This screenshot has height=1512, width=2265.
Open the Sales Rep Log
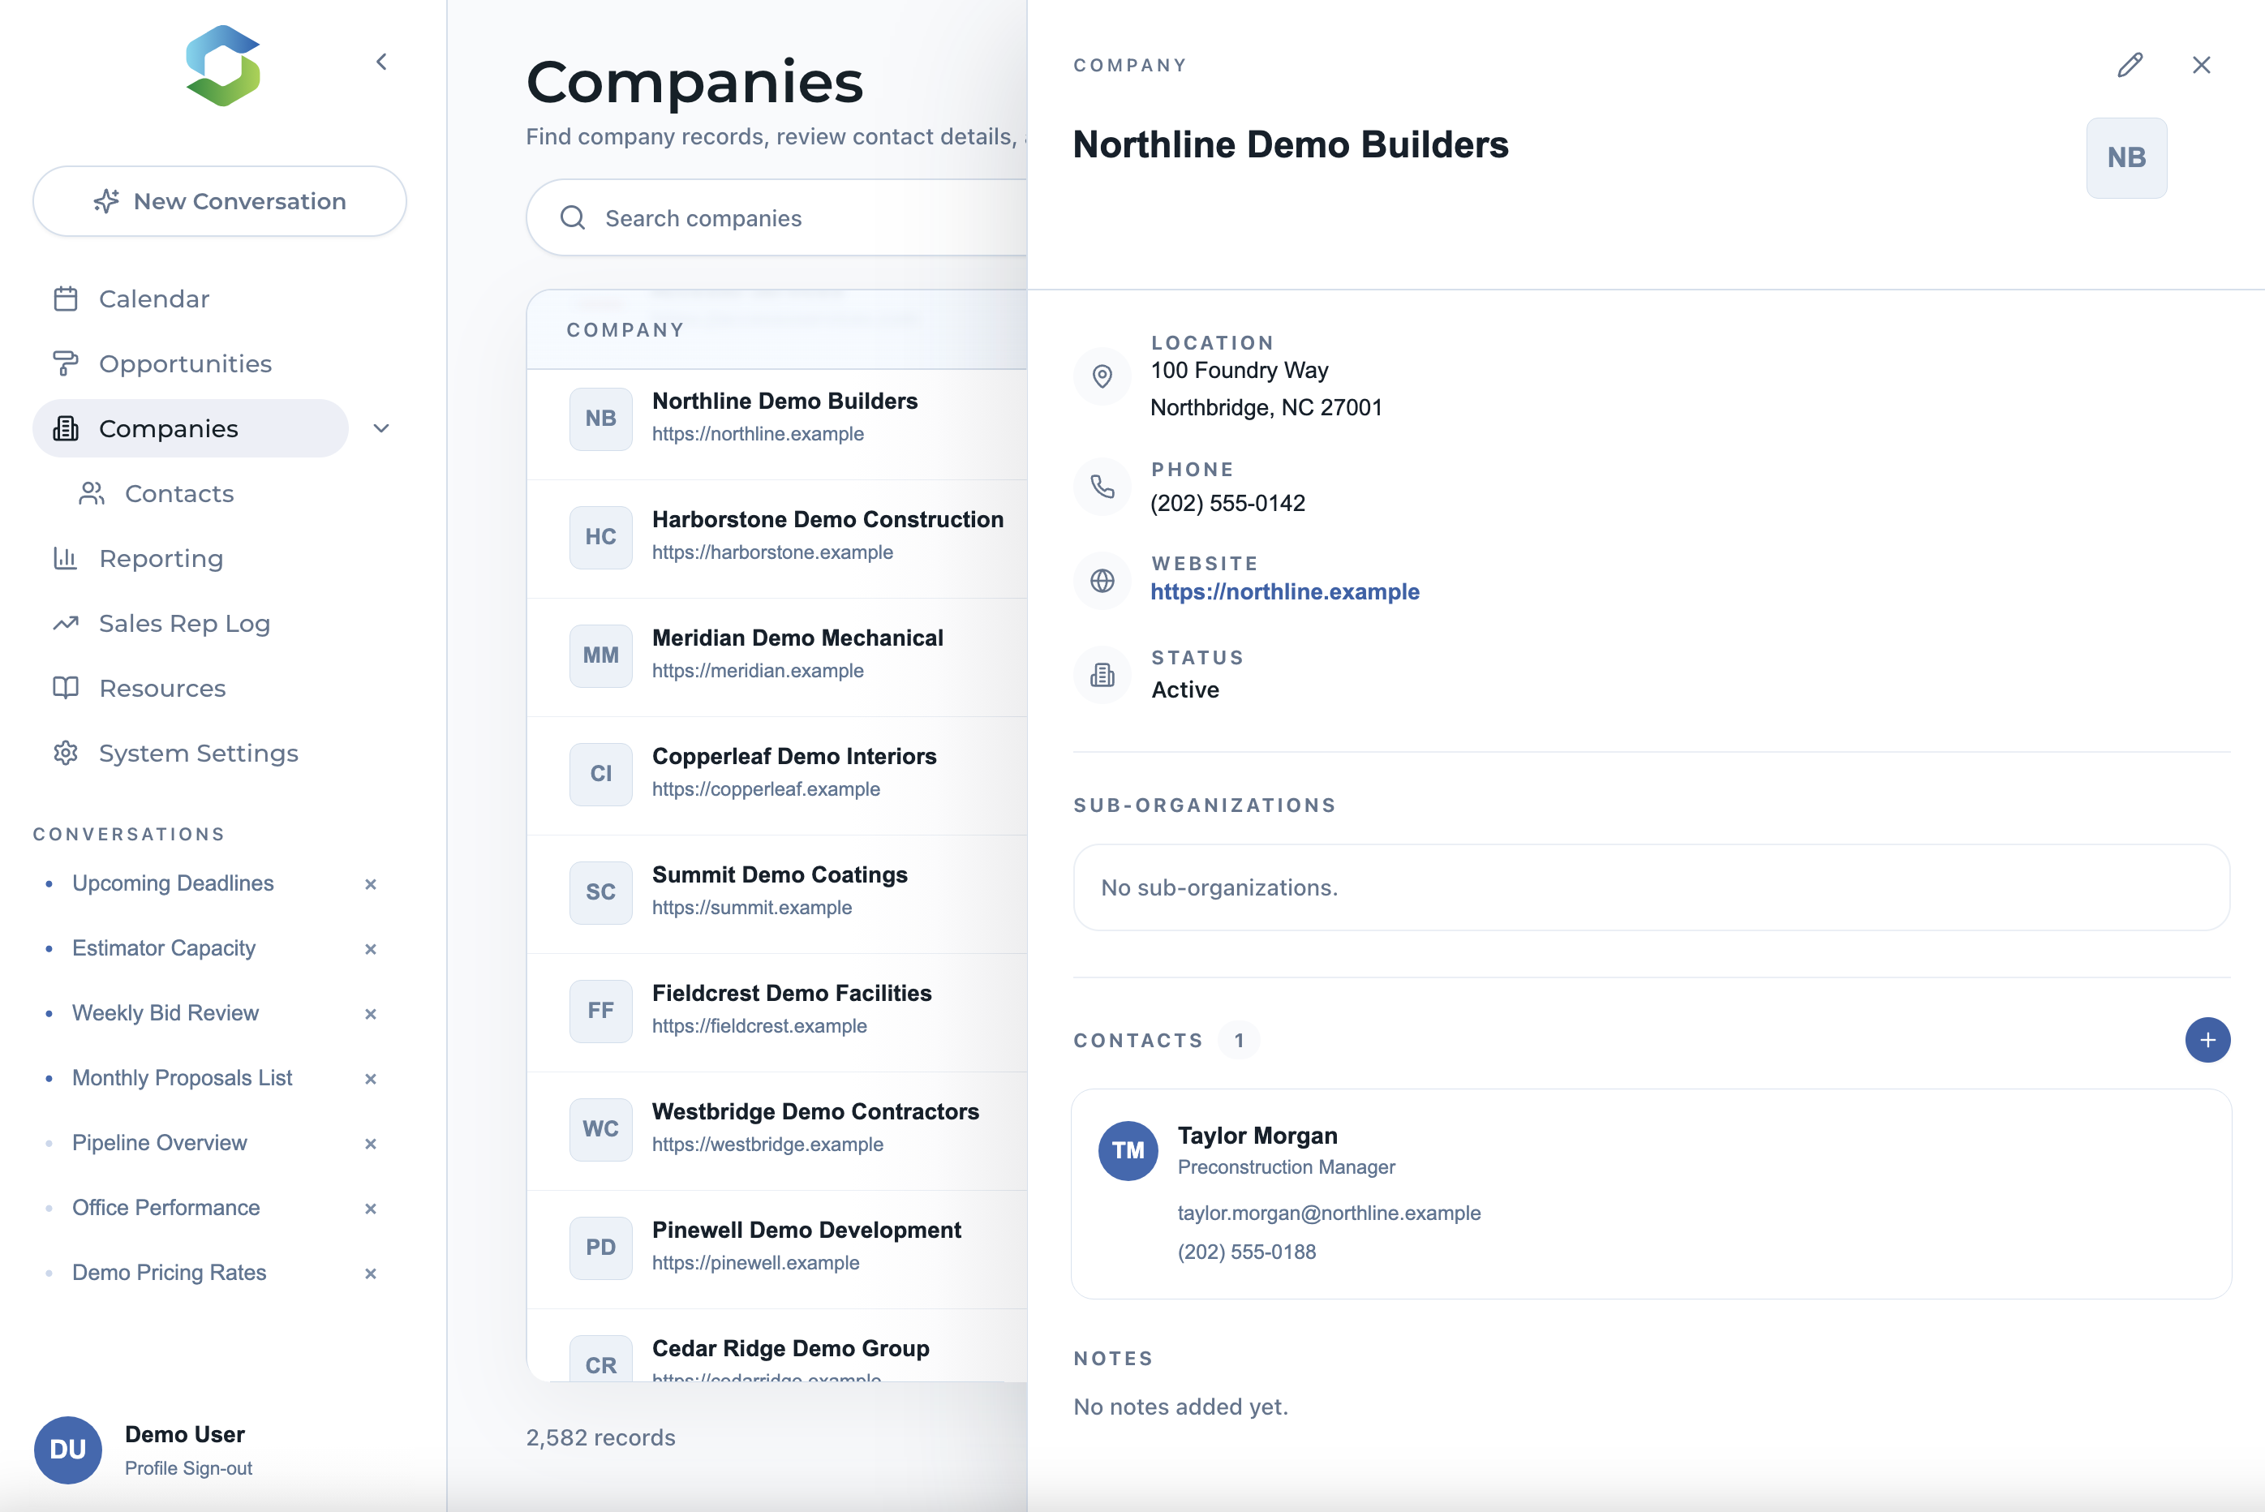pos(184,623)
